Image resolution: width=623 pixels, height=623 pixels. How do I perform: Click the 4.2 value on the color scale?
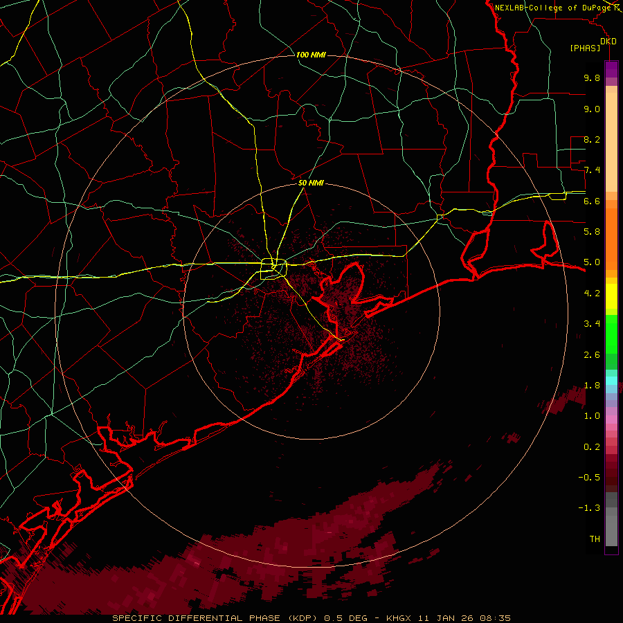click(592, 293)
